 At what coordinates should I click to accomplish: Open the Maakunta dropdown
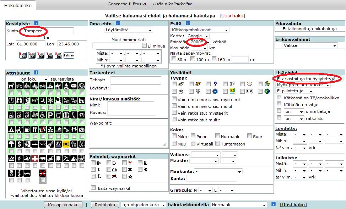(218, 171)
